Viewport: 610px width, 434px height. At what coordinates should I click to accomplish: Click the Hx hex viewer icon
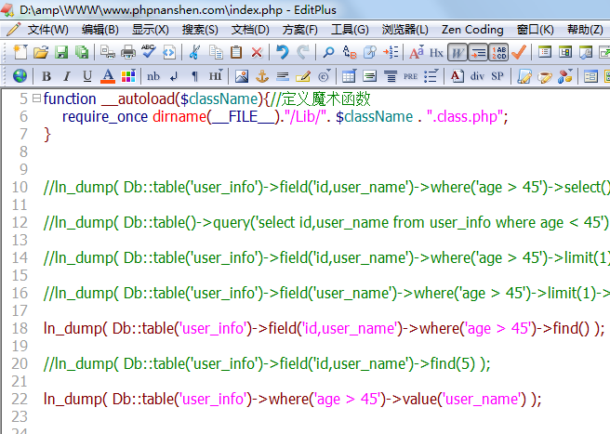coord(436,52)
